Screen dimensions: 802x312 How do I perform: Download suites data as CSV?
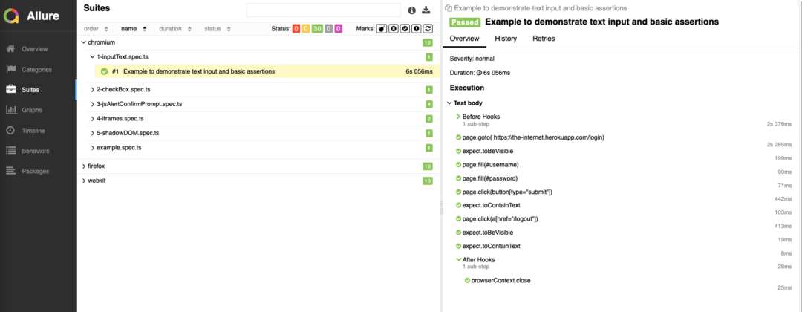point(426,10)
